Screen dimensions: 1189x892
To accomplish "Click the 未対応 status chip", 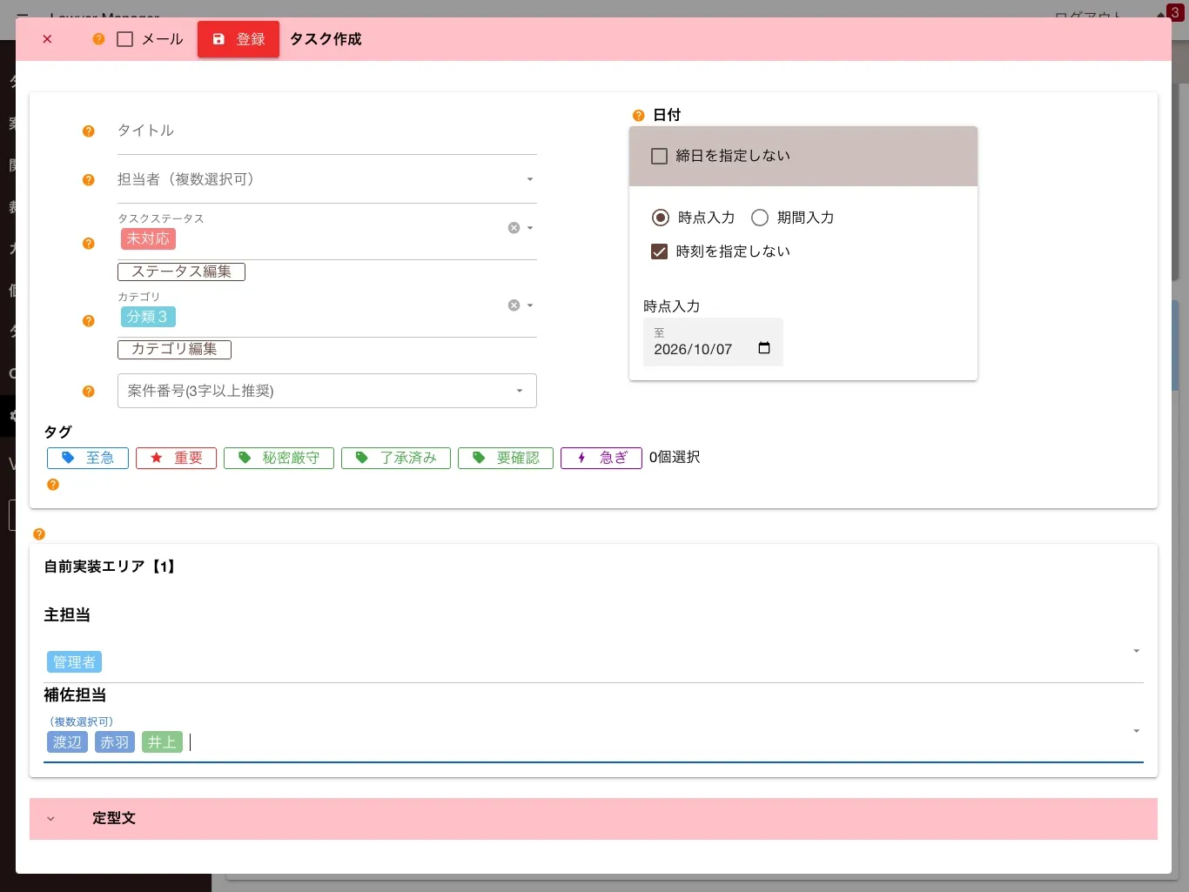I will [148, 239].
